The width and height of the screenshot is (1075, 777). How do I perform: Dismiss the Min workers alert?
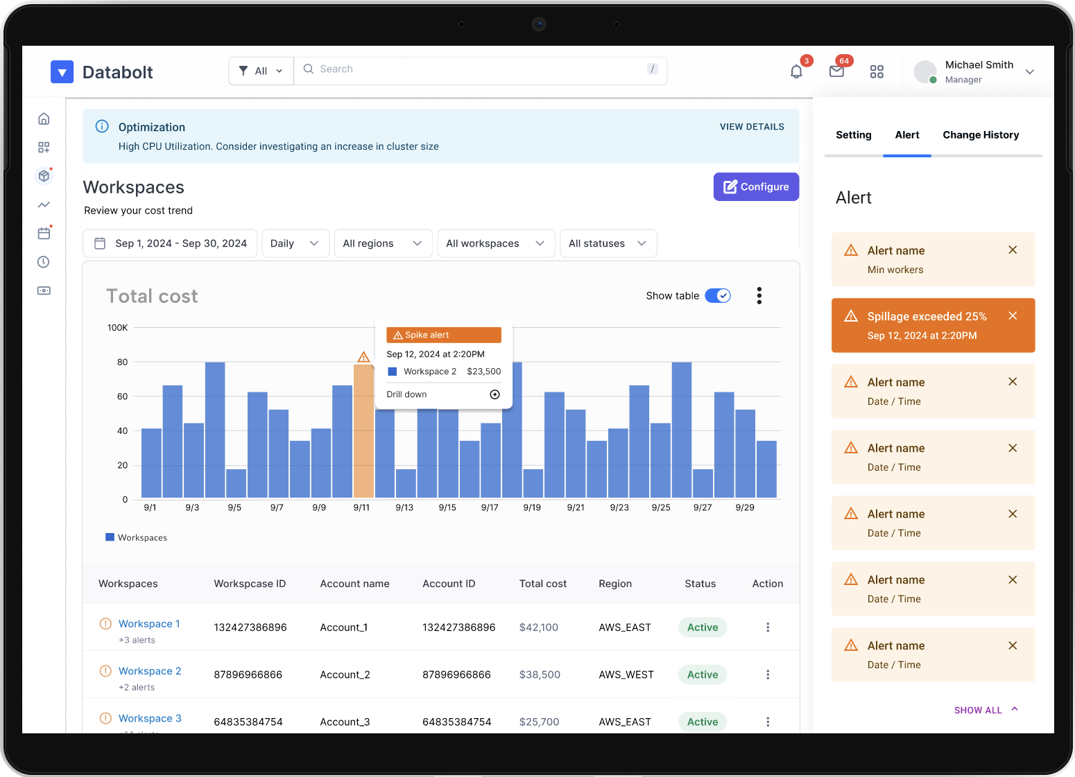(x=1013, y=250)
